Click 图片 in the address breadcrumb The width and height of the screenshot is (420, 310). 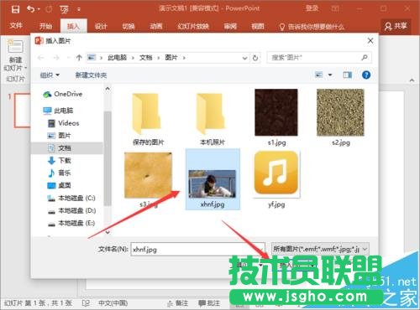[x=171, y=58]
